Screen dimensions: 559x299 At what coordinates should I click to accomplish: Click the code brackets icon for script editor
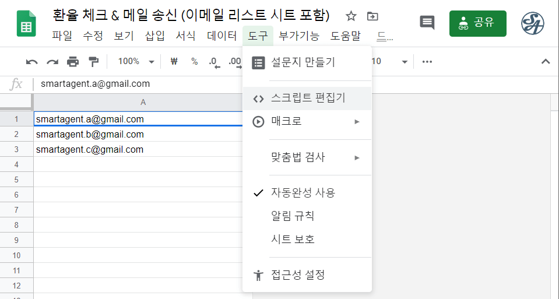pos(258,99)
